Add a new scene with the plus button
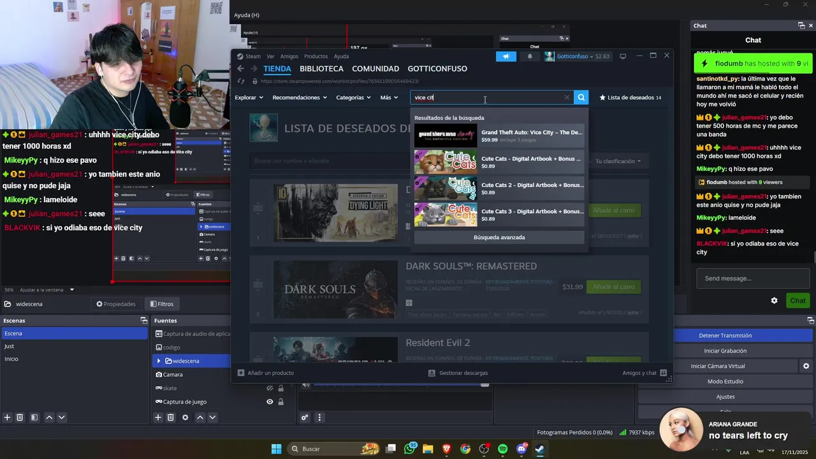816x459 pixels. click(x=7, y=418)
